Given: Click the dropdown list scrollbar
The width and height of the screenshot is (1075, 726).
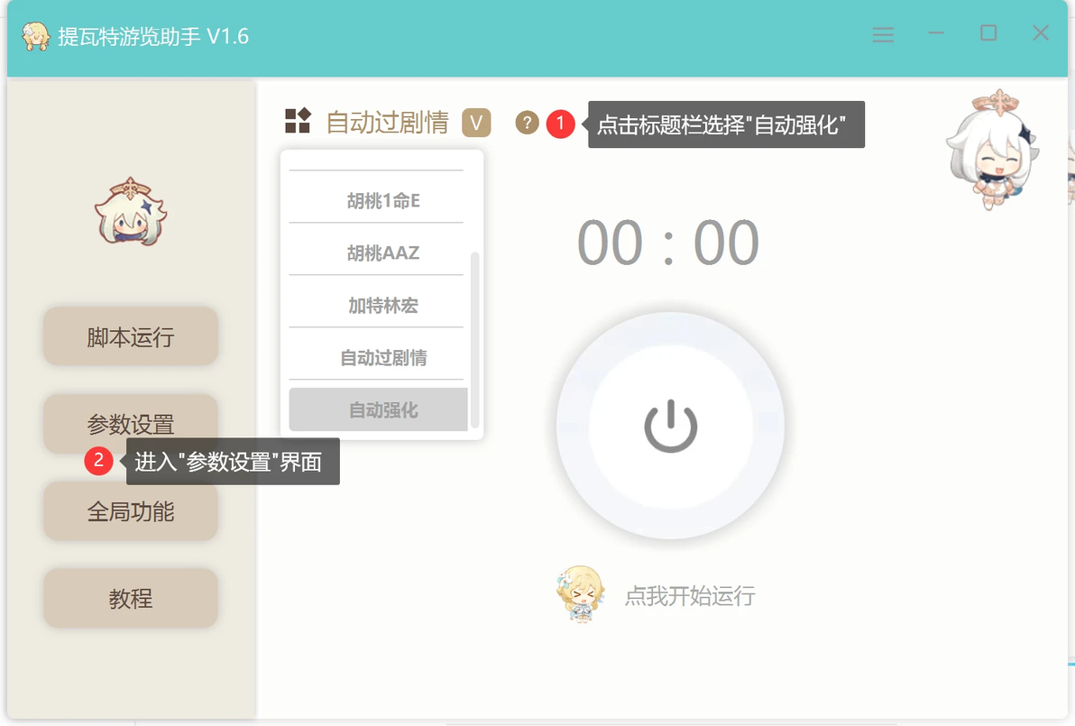Looking at the screenshot, I should [474, 340].
